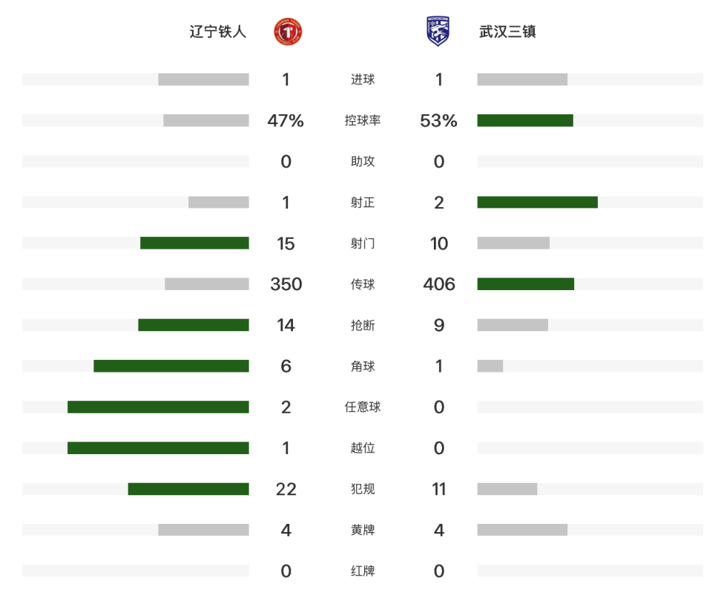This screenshot has height=610, width=712.
Task: Click the Liaoning Tieren red team crest
Action: point(288,31)
